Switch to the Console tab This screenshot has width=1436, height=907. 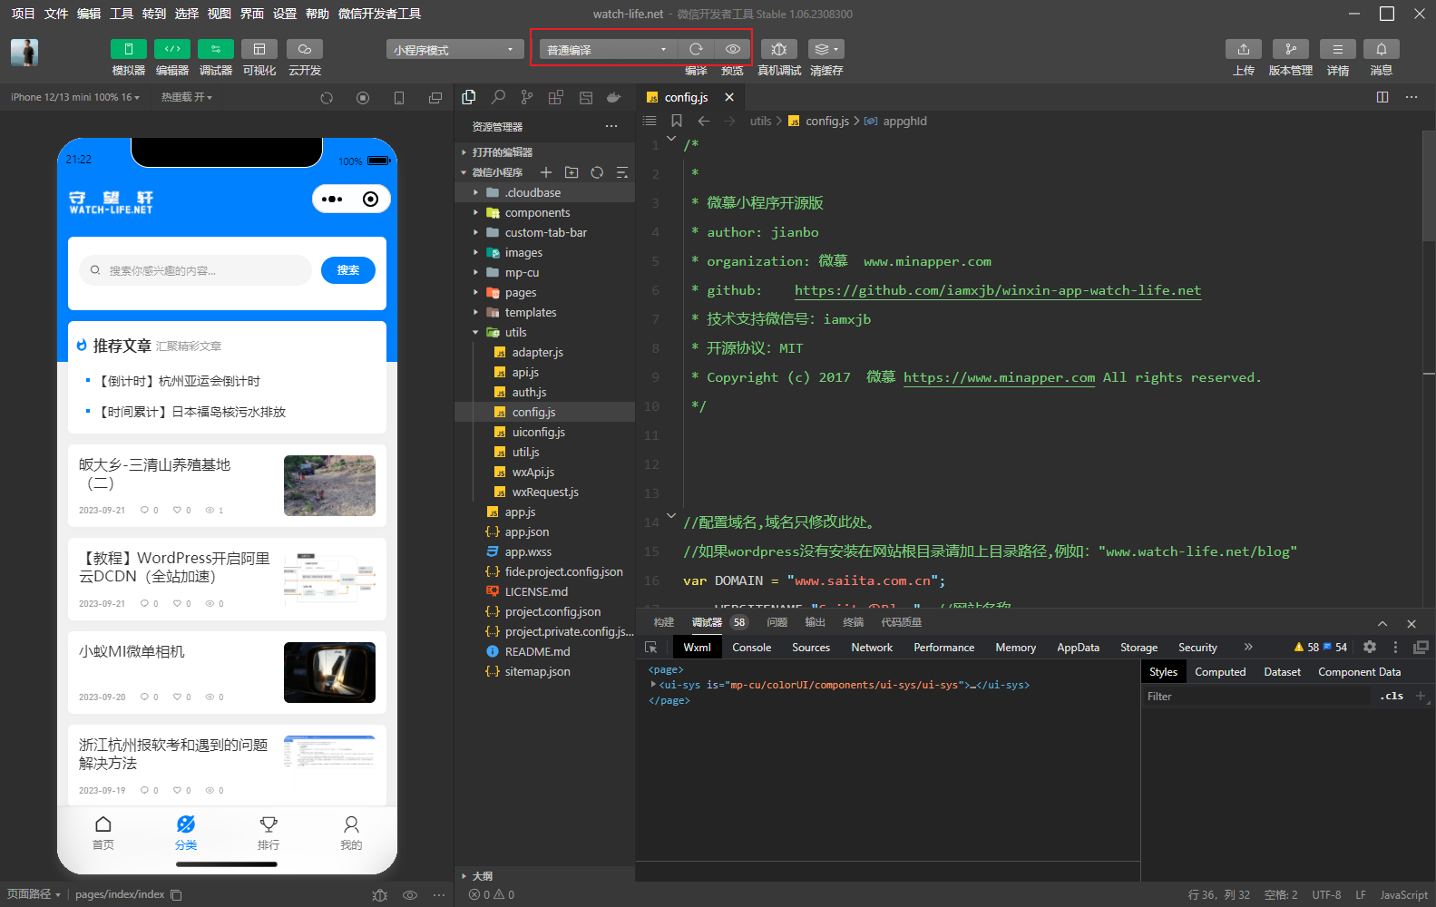coord(751,648)
